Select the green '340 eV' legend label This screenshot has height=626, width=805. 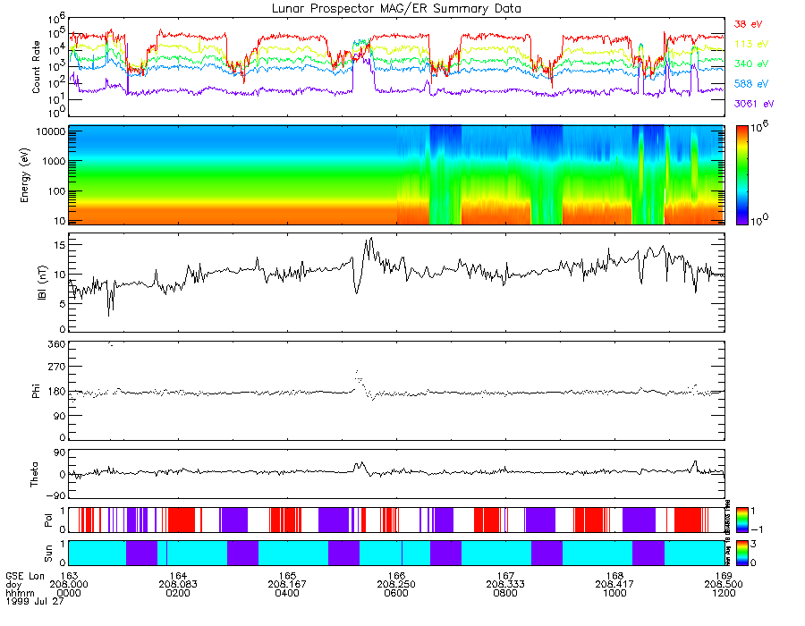click(751, 63)
